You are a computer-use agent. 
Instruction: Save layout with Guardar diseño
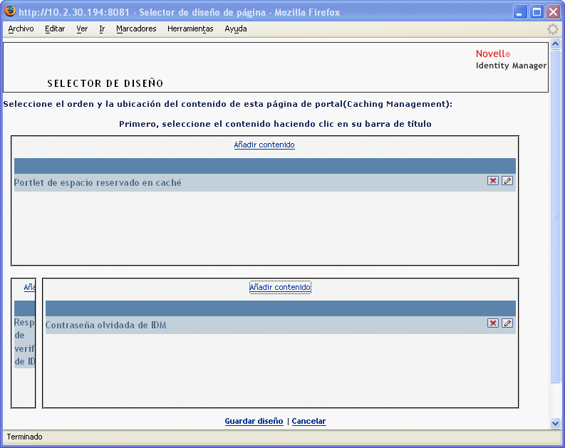pos(254,421)
